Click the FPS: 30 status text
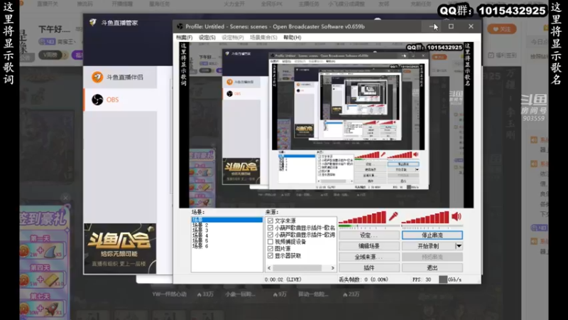Screen dimensions: 568x320 (x=422, y=279)
